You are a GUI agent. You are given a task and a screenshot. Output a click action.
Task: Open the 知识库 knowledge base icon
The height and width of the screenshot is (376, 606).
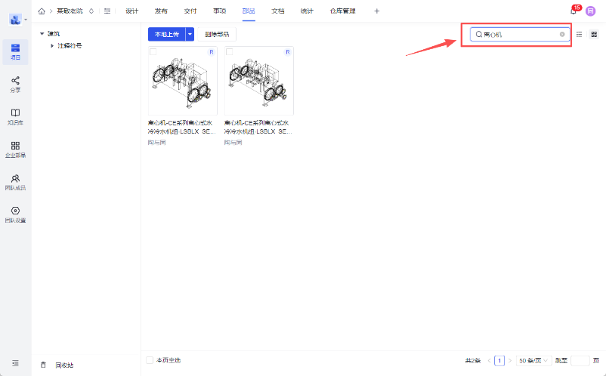click(15, 116)
